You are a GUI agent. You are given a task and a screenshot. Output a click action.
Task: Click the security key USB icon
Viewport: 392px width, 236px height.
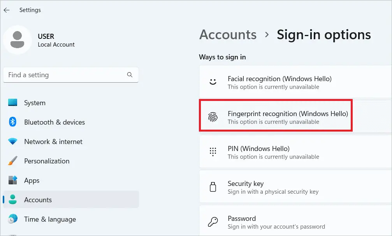213,187
